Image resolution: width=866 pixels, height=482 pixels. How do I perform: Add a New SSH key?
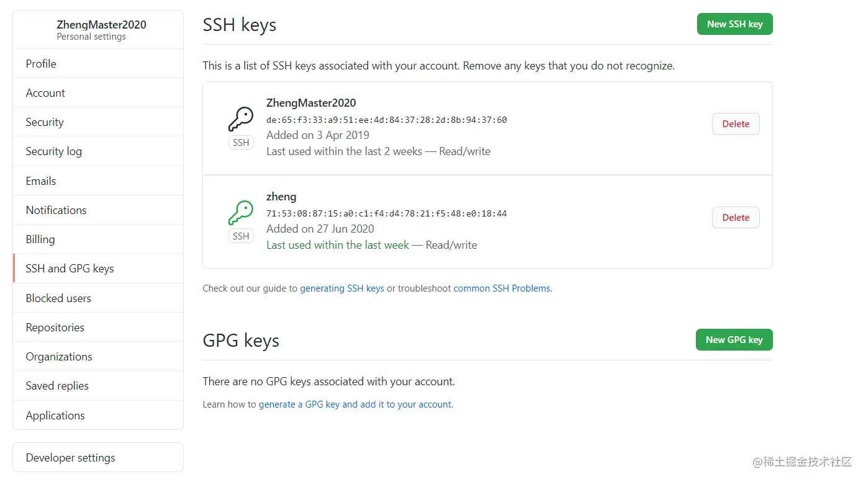tap(734, 24)
